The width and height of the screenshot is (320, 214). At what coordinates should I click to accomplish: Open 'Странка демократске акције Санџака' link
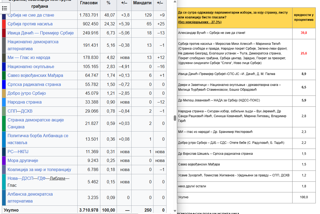click(36, 124)
